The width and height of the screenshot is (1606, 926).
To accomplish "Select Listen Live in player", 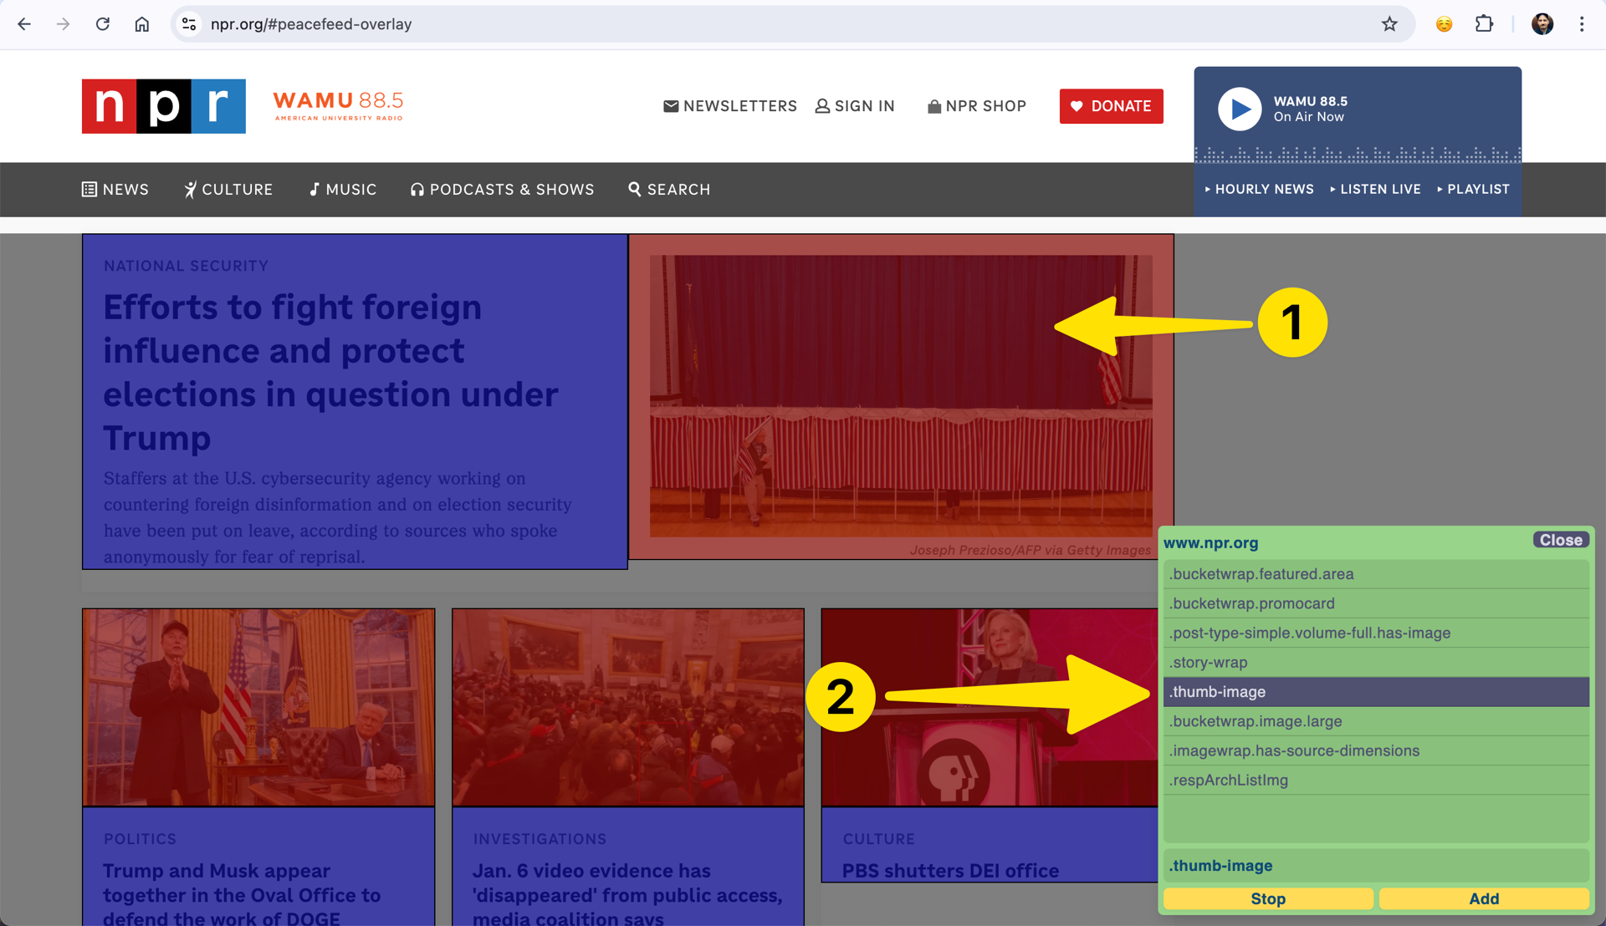I will (x=1375, y=189).
